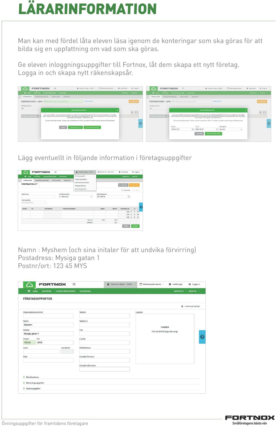The image size is (277, 426).
Task: Open the Rapporter dropdown on the Företagsuppgifter page
Action: point(180,291)
